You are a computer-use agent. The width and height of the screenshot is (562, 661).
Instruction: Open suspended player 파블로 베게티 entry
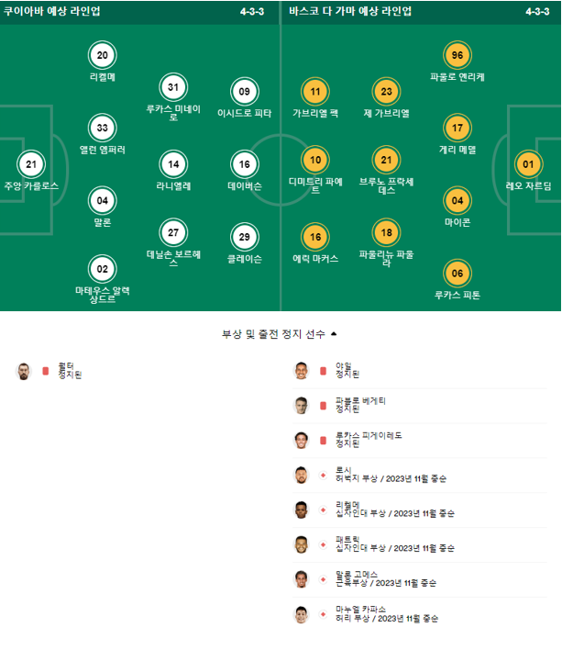pos(420,406)
